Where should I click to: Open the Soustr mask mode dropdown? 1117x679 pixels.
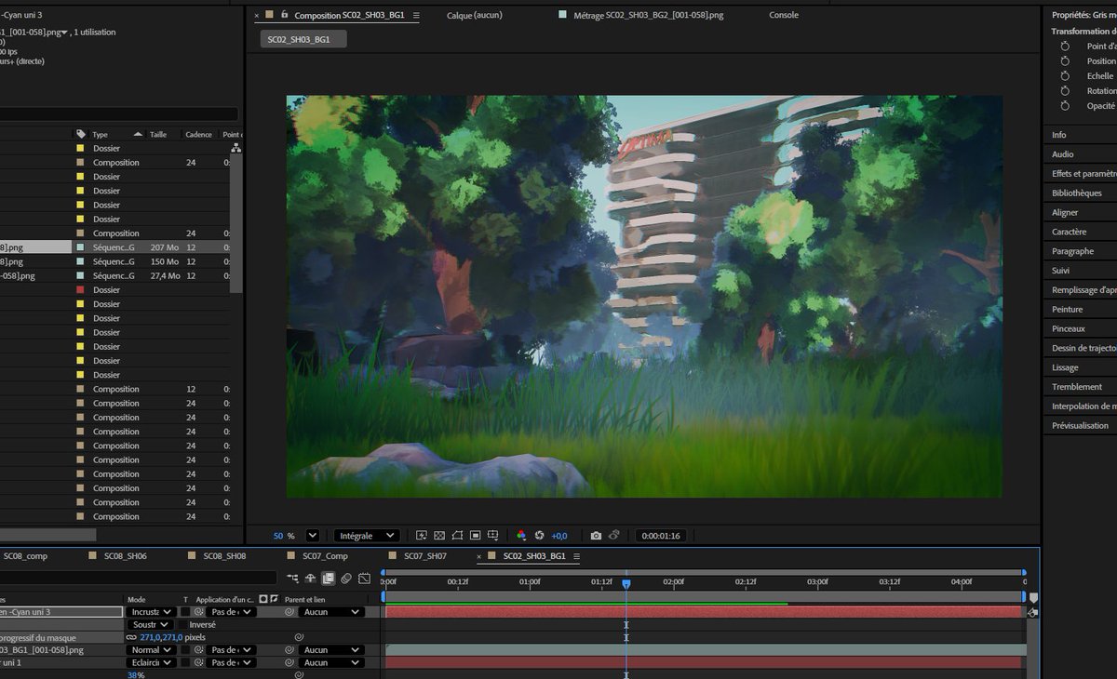[x=151, y=625]
